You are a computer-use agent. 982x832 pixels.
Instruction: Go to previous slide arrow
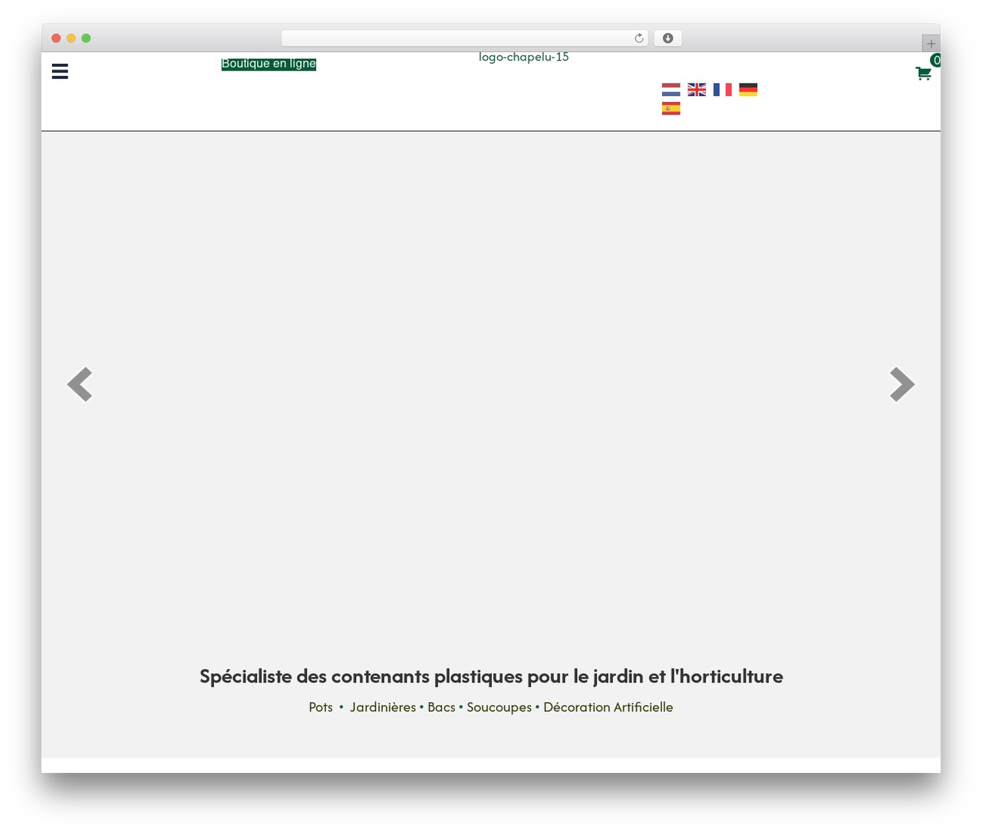80,385
